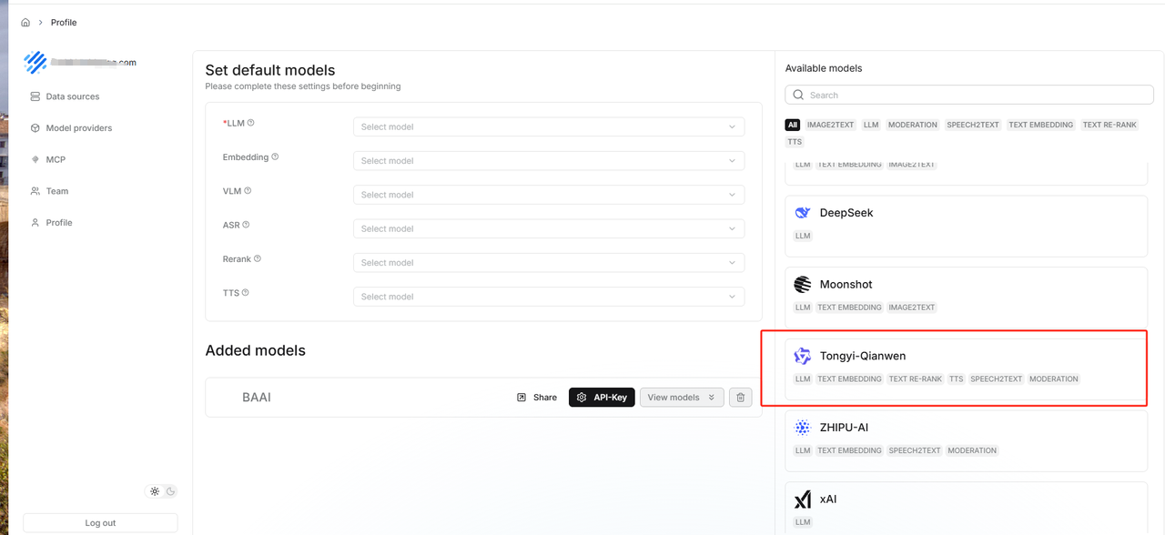This screenshot has height=535, width=1165.
Task: Switch to dark theme with the moon icon
Action: (170, 491)
